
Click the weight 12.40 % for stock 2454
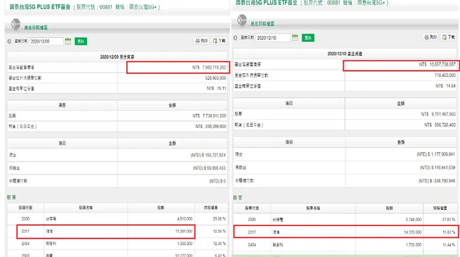coord(219,243)
